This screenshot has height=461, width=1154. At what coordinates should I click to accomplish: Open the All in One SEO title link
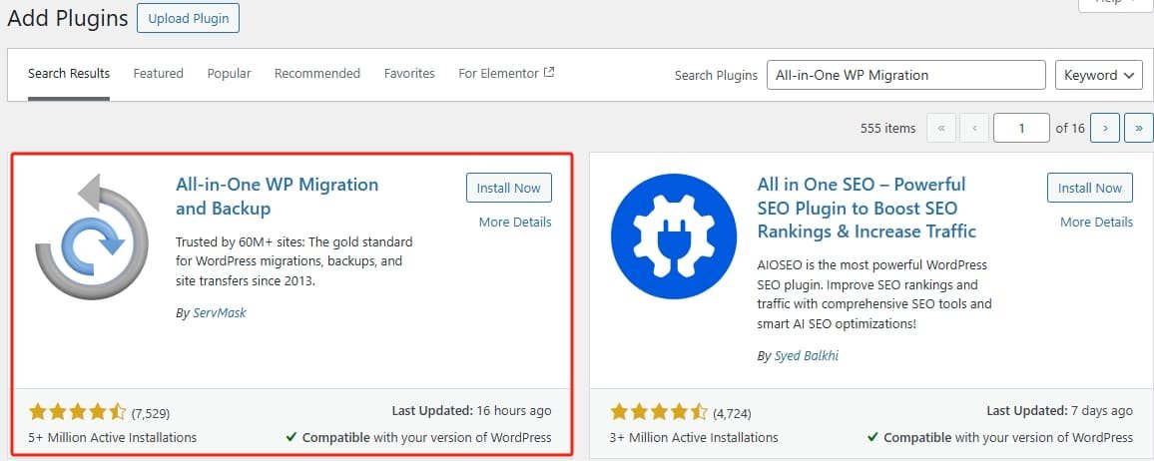click(x=866, y=209)
